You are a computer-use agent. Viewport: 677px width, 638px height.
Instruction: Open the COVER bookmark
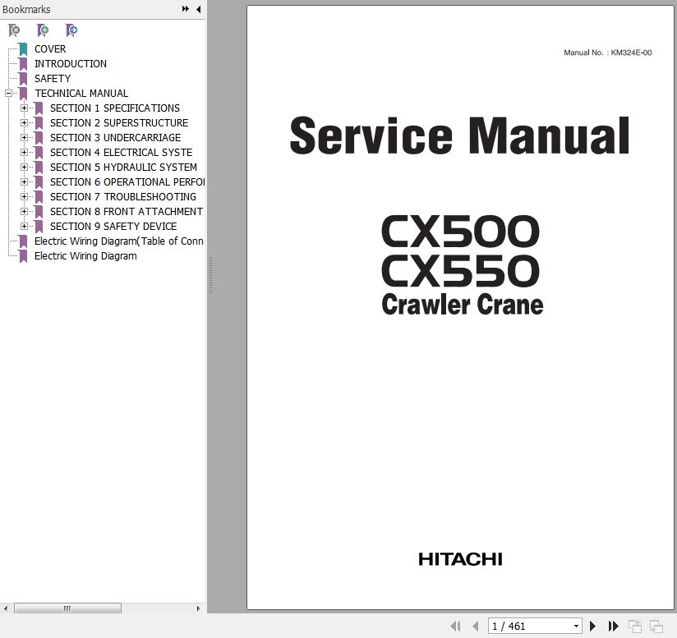[x=50, y=48]
